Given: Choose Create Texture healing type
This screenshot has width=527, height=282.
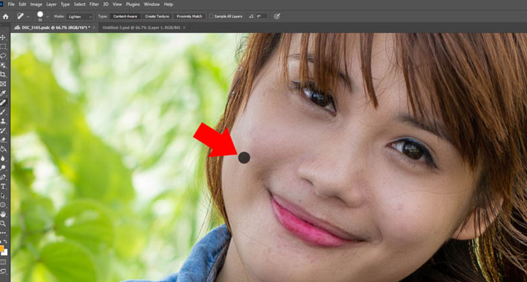Looking at the screenshot, I should coord(157,16).
